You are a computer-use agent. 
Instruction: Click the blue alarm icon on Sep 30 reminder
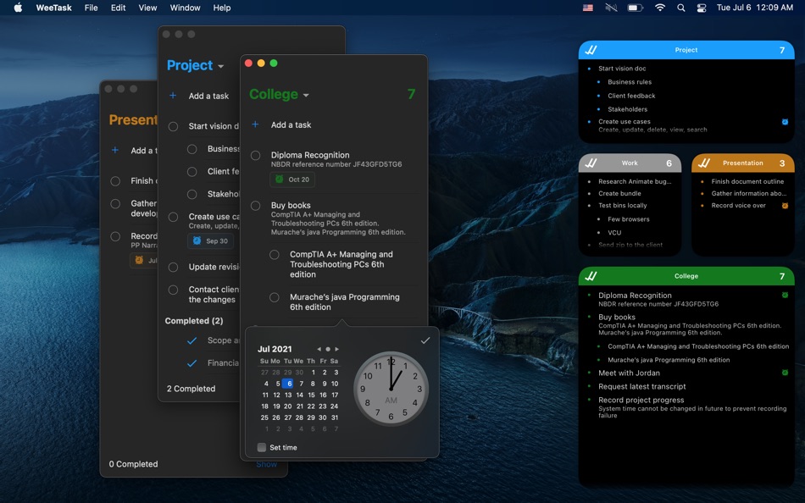[x=197, y=240]
